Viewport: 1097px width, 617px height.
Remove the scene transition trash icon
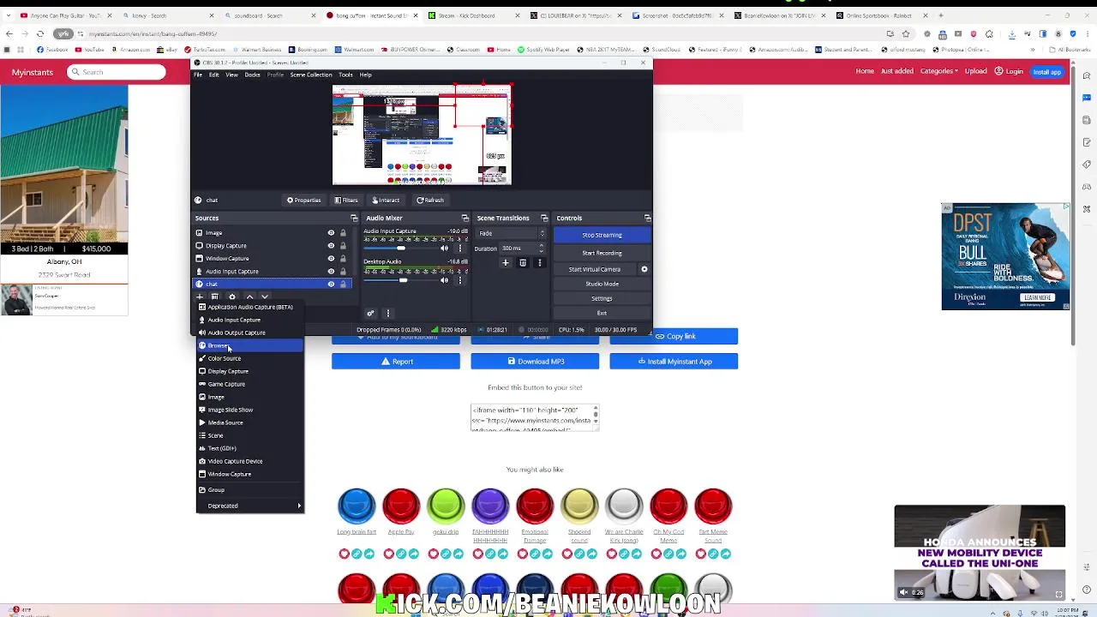[523, 263]
